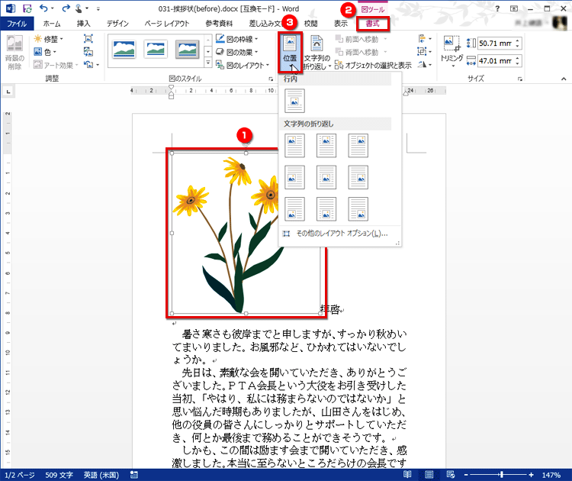Open the rotate objects dropdown icon

[425, 65]
